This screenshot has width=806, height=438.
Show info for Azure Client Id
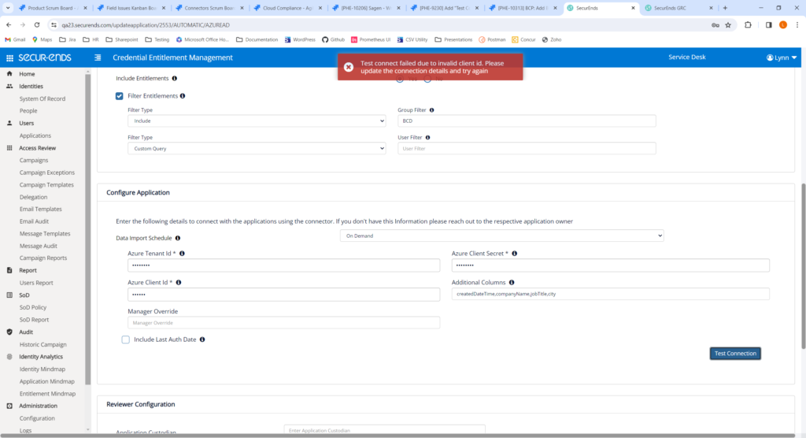pyautogui.click(x=179, y=282)
